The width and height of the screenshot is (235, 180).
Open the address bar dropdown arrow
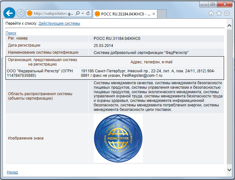coord(83,14)
